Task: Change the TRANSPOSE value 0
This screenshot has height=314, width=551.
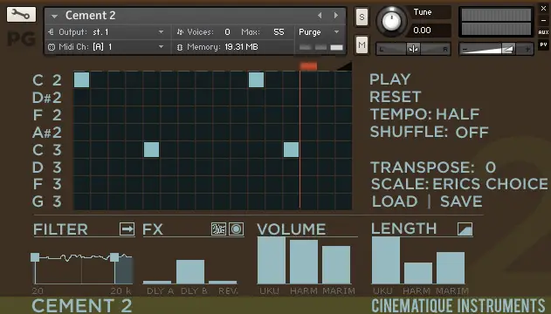Action: tap(491, 167)
